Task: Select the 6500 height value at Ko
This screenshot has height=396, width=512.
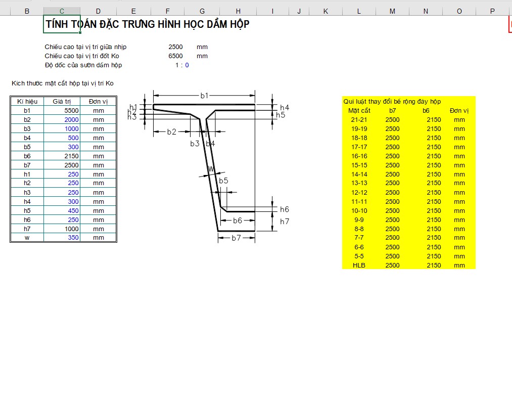Action: [175, 56]
